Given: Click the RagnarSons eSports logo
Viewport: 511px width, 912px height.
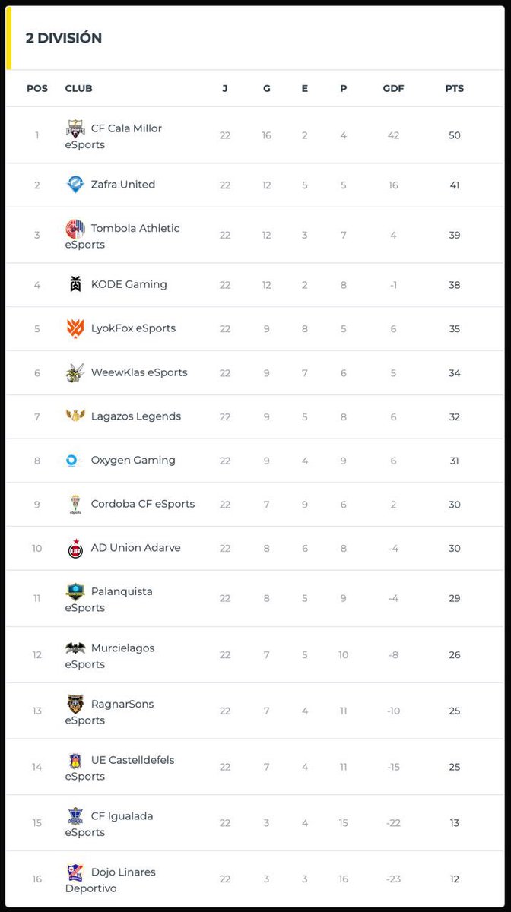Looking at the screenshot, I should (x=75, y=704).
